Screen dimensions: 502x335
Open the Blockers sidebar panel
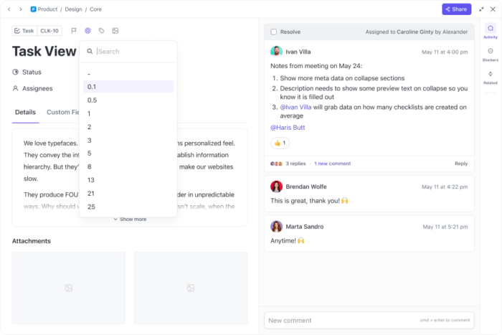(491, 54)
